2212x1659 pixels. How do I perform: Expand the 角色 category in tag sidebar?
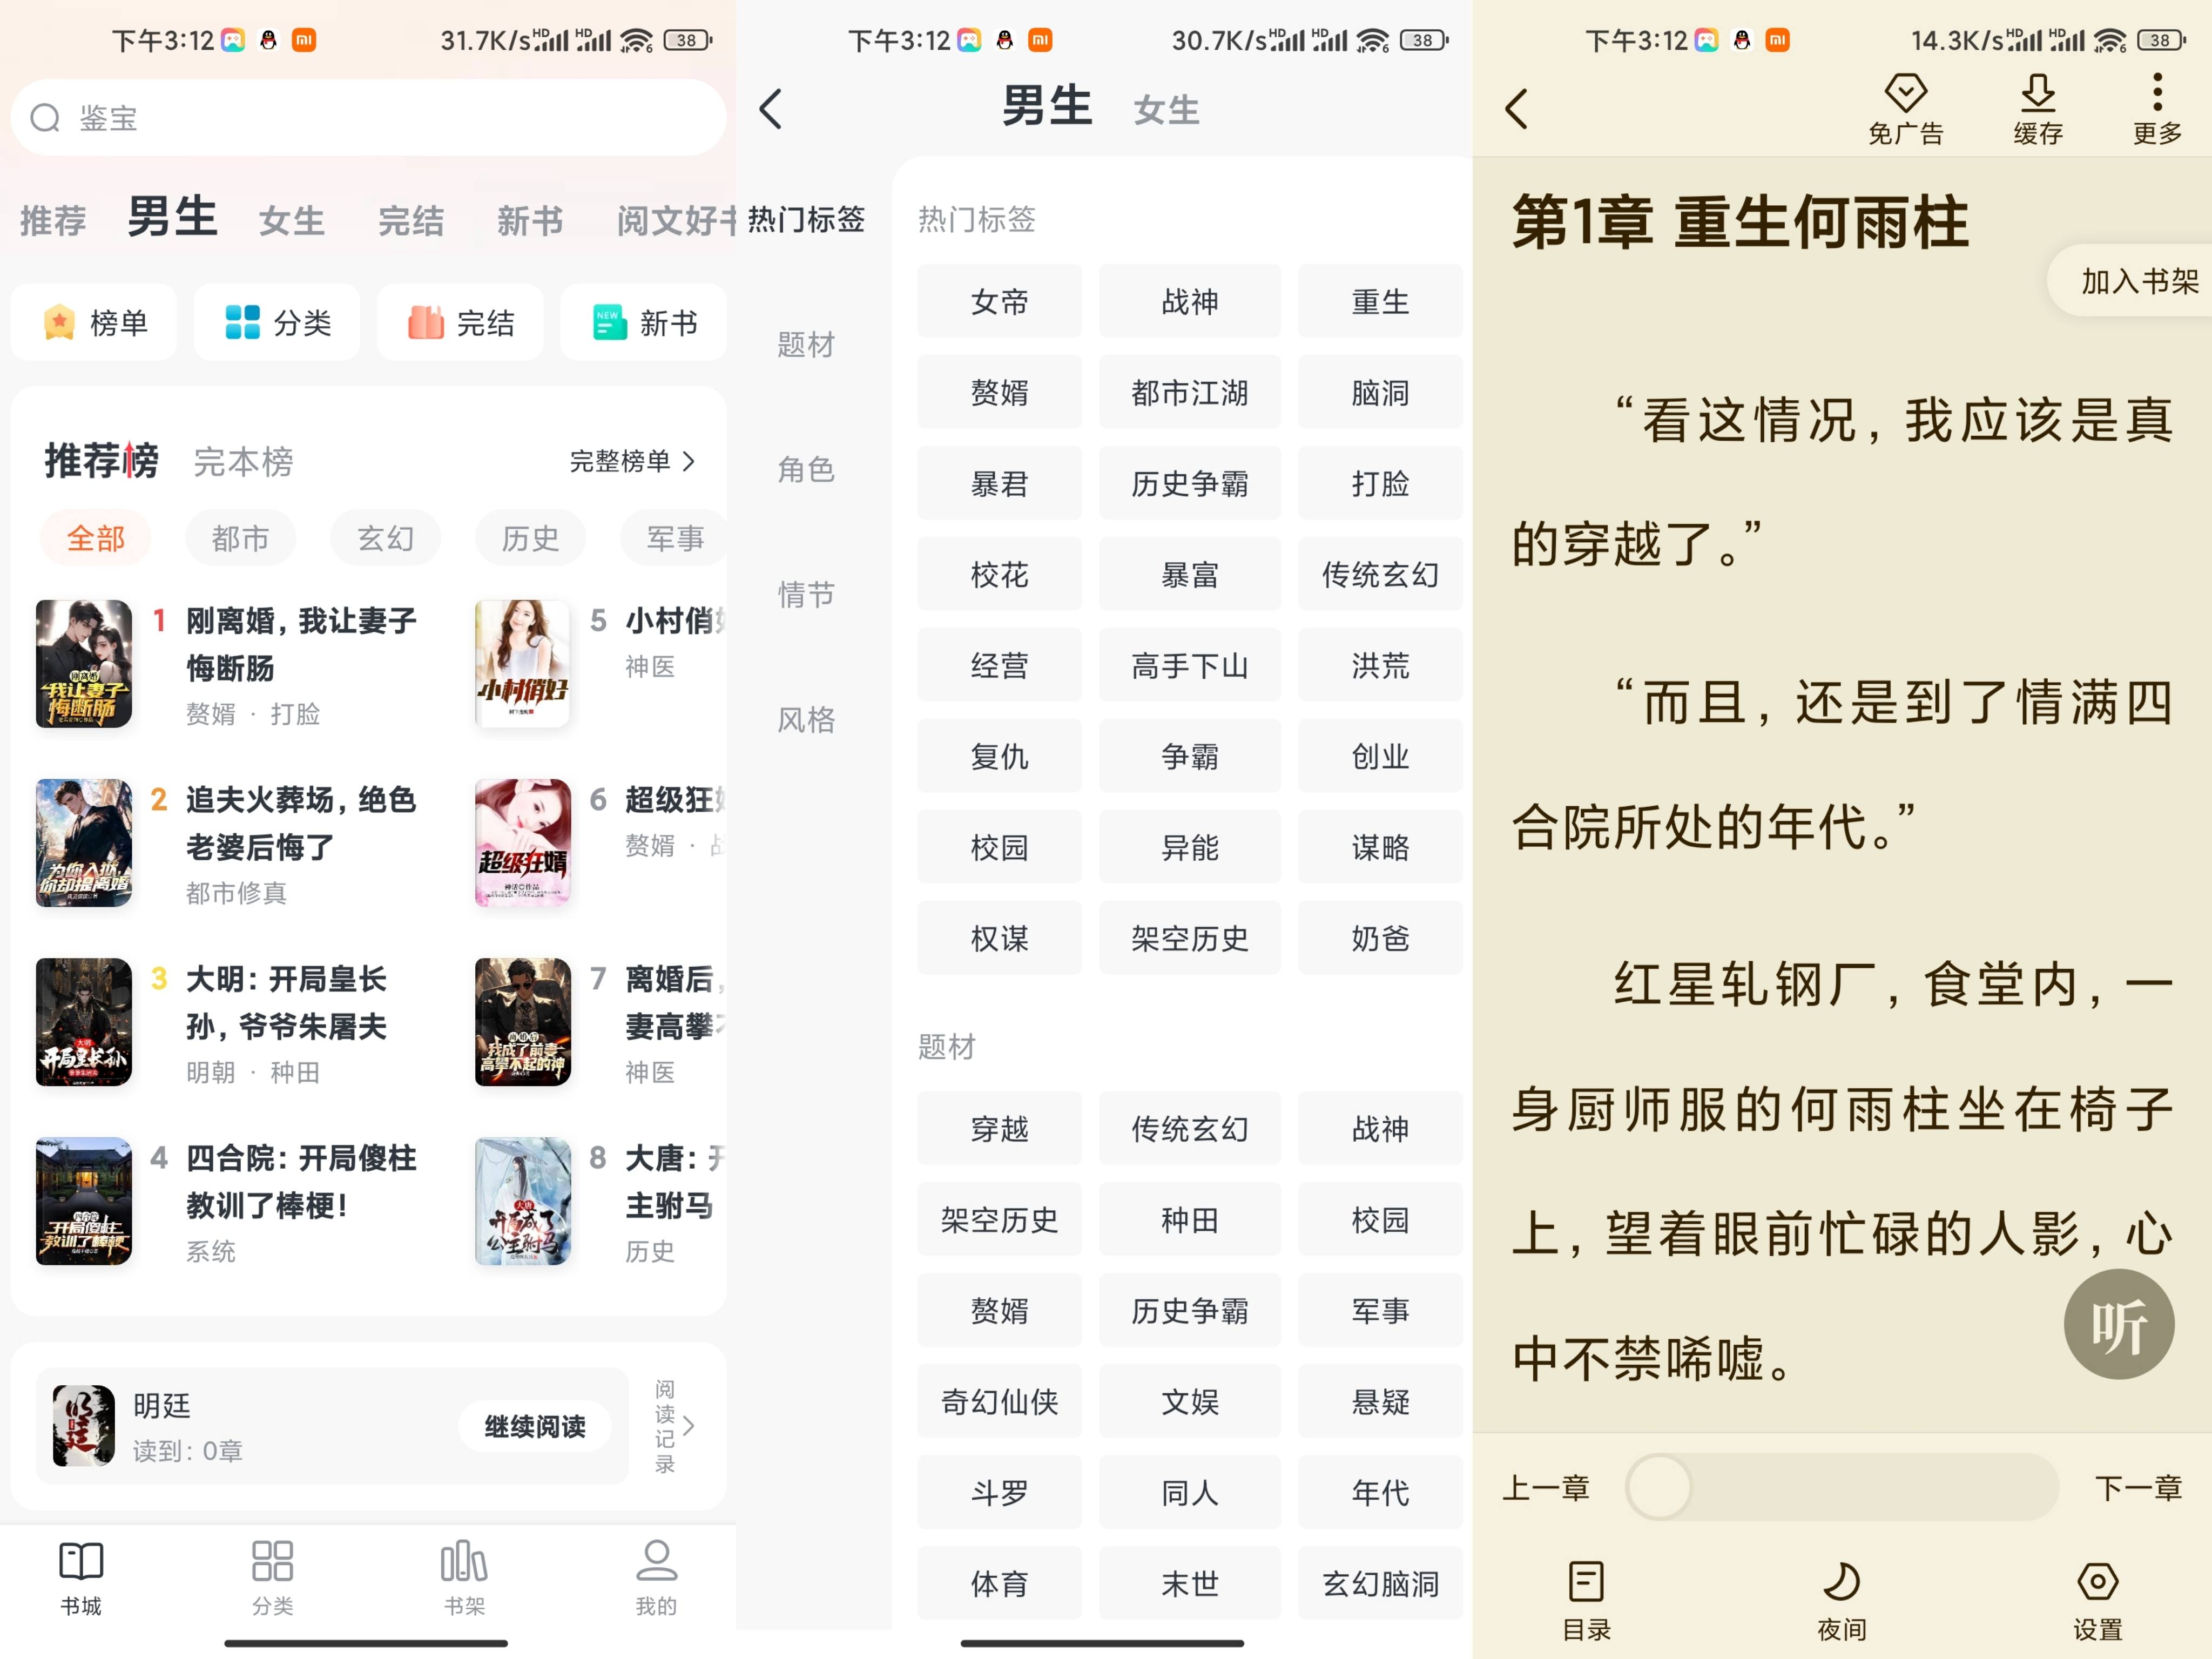point(806,470)
